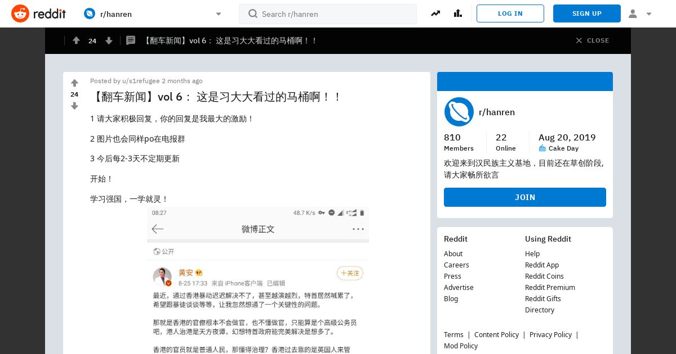Open the Directory footer link
Image resolution: width=676 pixels, height=354 pixels.
coord(540,310)
